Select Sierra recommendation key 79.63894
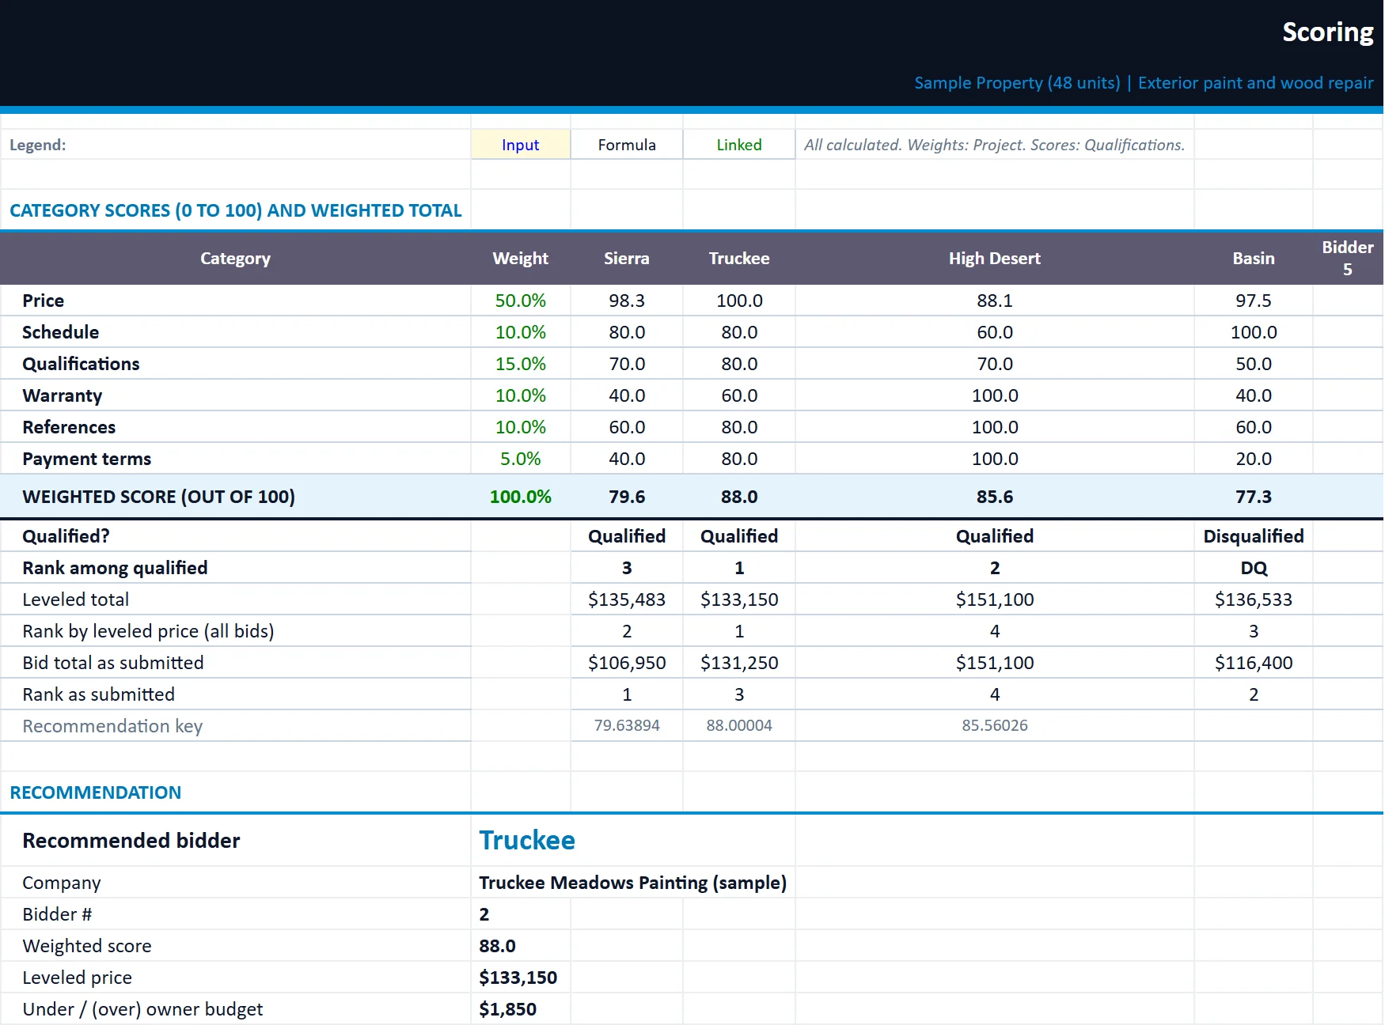This screenshot has height=1025, width=1385. tap(627, 725)
